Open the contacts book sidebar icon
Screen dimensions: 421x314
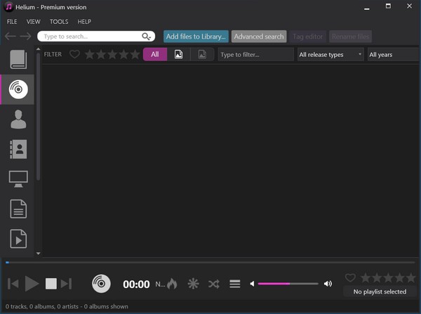click(x=18, y=149)
